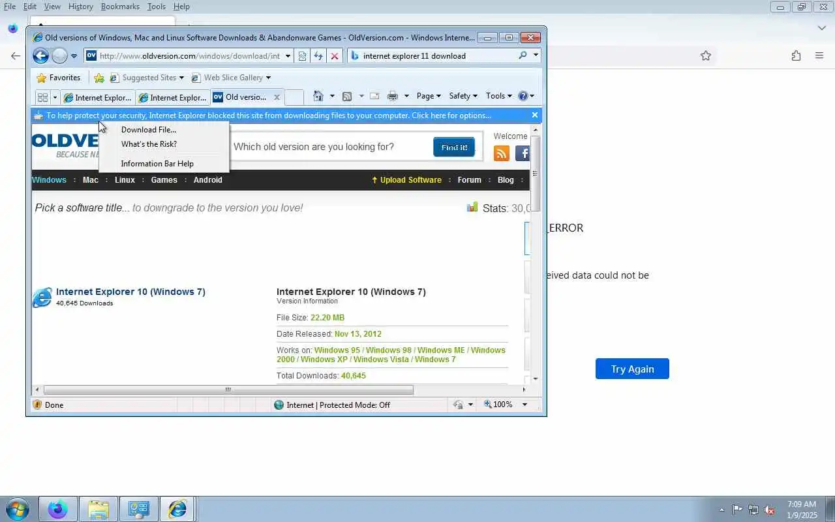The height and width of the screenshot is (522, 835).
Task: Open the zoom level 100% dropdown
Action: click(x=524, y=405)
